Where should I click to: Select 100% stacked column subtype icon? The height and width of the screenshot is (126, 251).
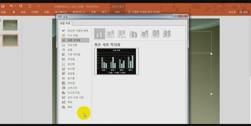tap(122, 34)
